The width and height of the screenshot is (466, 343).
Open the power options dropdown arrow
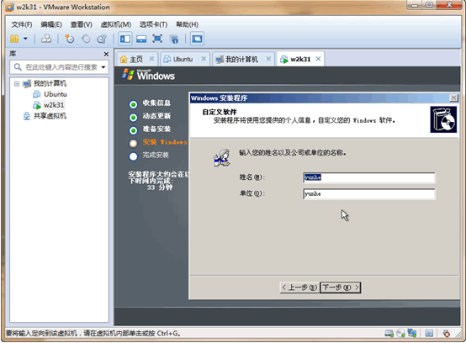(x=25, y=39)
